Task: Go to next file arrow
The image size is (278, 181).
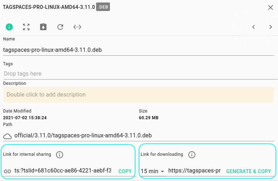Action: click(271, 27)
